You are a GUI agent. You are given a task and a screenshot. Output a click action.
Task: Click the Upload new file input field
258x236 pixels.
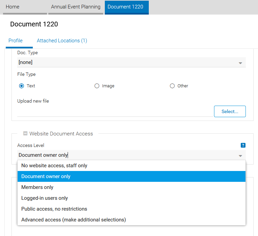coord(115,111)
